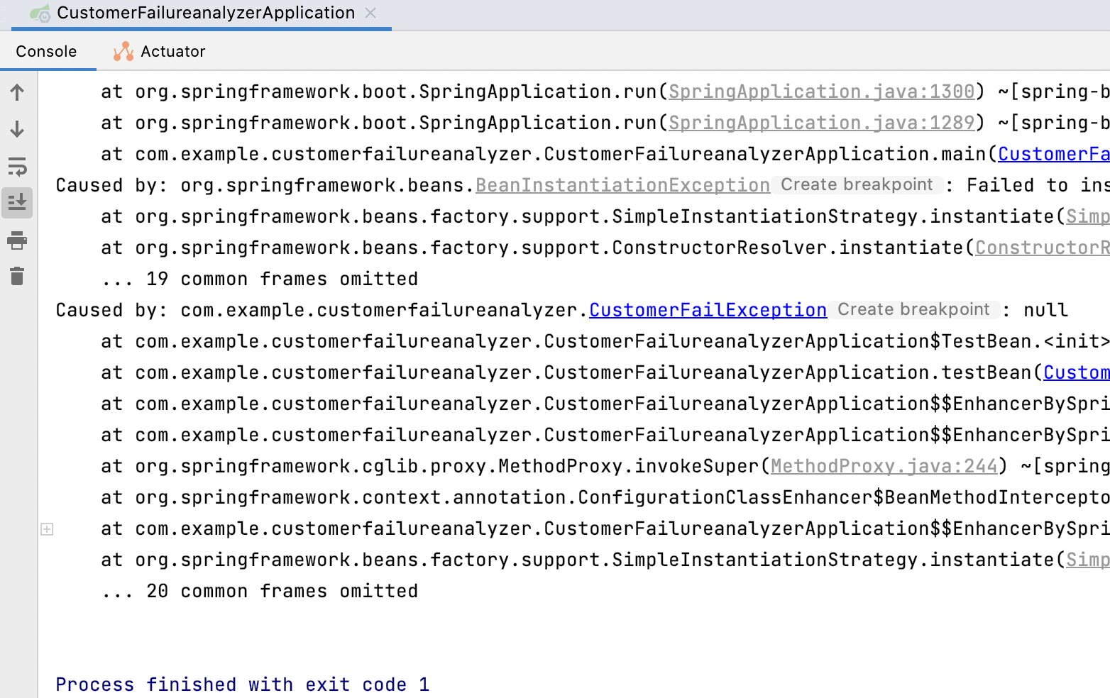Select the CustomerFailureanalyzerApplication run tab
This screenshot has width=1110, height=698.
tap(205, 13)
